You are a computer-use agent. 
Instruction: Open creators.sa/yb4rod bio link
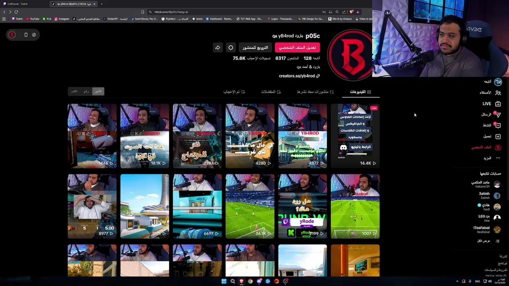click(x=299, y=76)
